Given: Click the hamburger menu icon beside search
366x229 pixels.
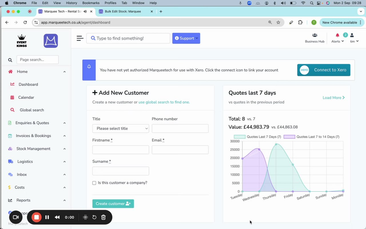Looking at the screenshot, I should pos(80,38).
